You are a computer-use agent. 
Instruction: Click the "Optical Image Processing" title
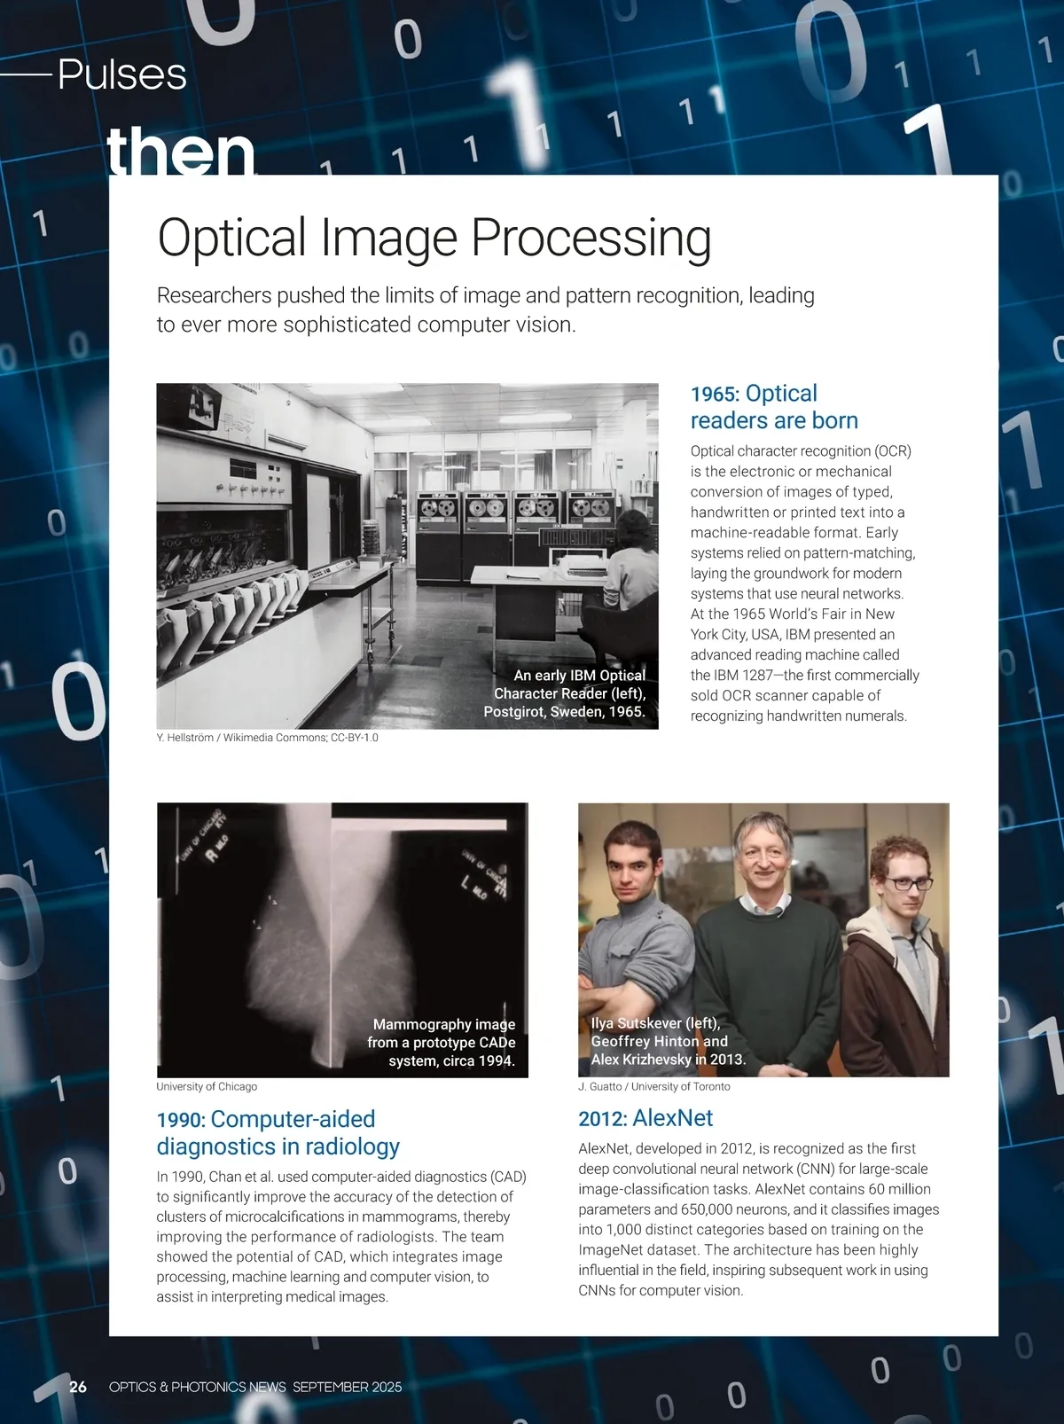tap(434, 238)
